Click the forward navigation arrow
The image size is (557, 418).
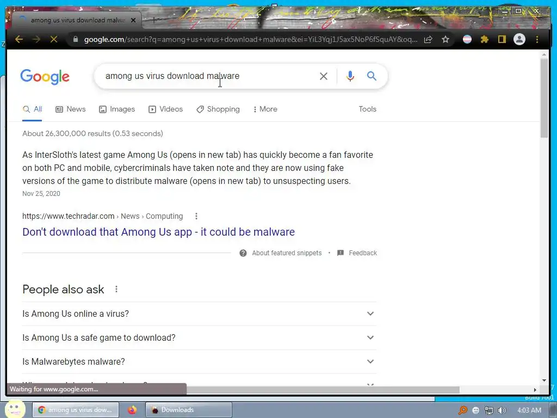click(x=36, y=39)
